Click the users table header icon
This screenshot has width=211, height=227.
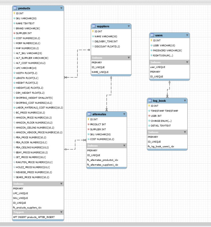[x=152, y=35]
